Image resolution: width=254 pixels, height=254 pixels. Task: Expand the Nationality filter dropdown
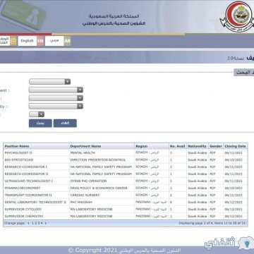[x=56, y=107]
